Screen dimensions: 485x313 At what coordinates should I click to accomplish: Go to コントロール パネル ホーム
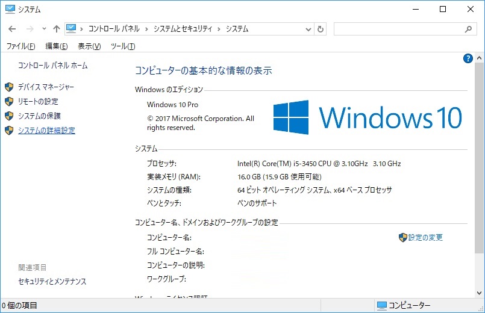pos(52,65)
